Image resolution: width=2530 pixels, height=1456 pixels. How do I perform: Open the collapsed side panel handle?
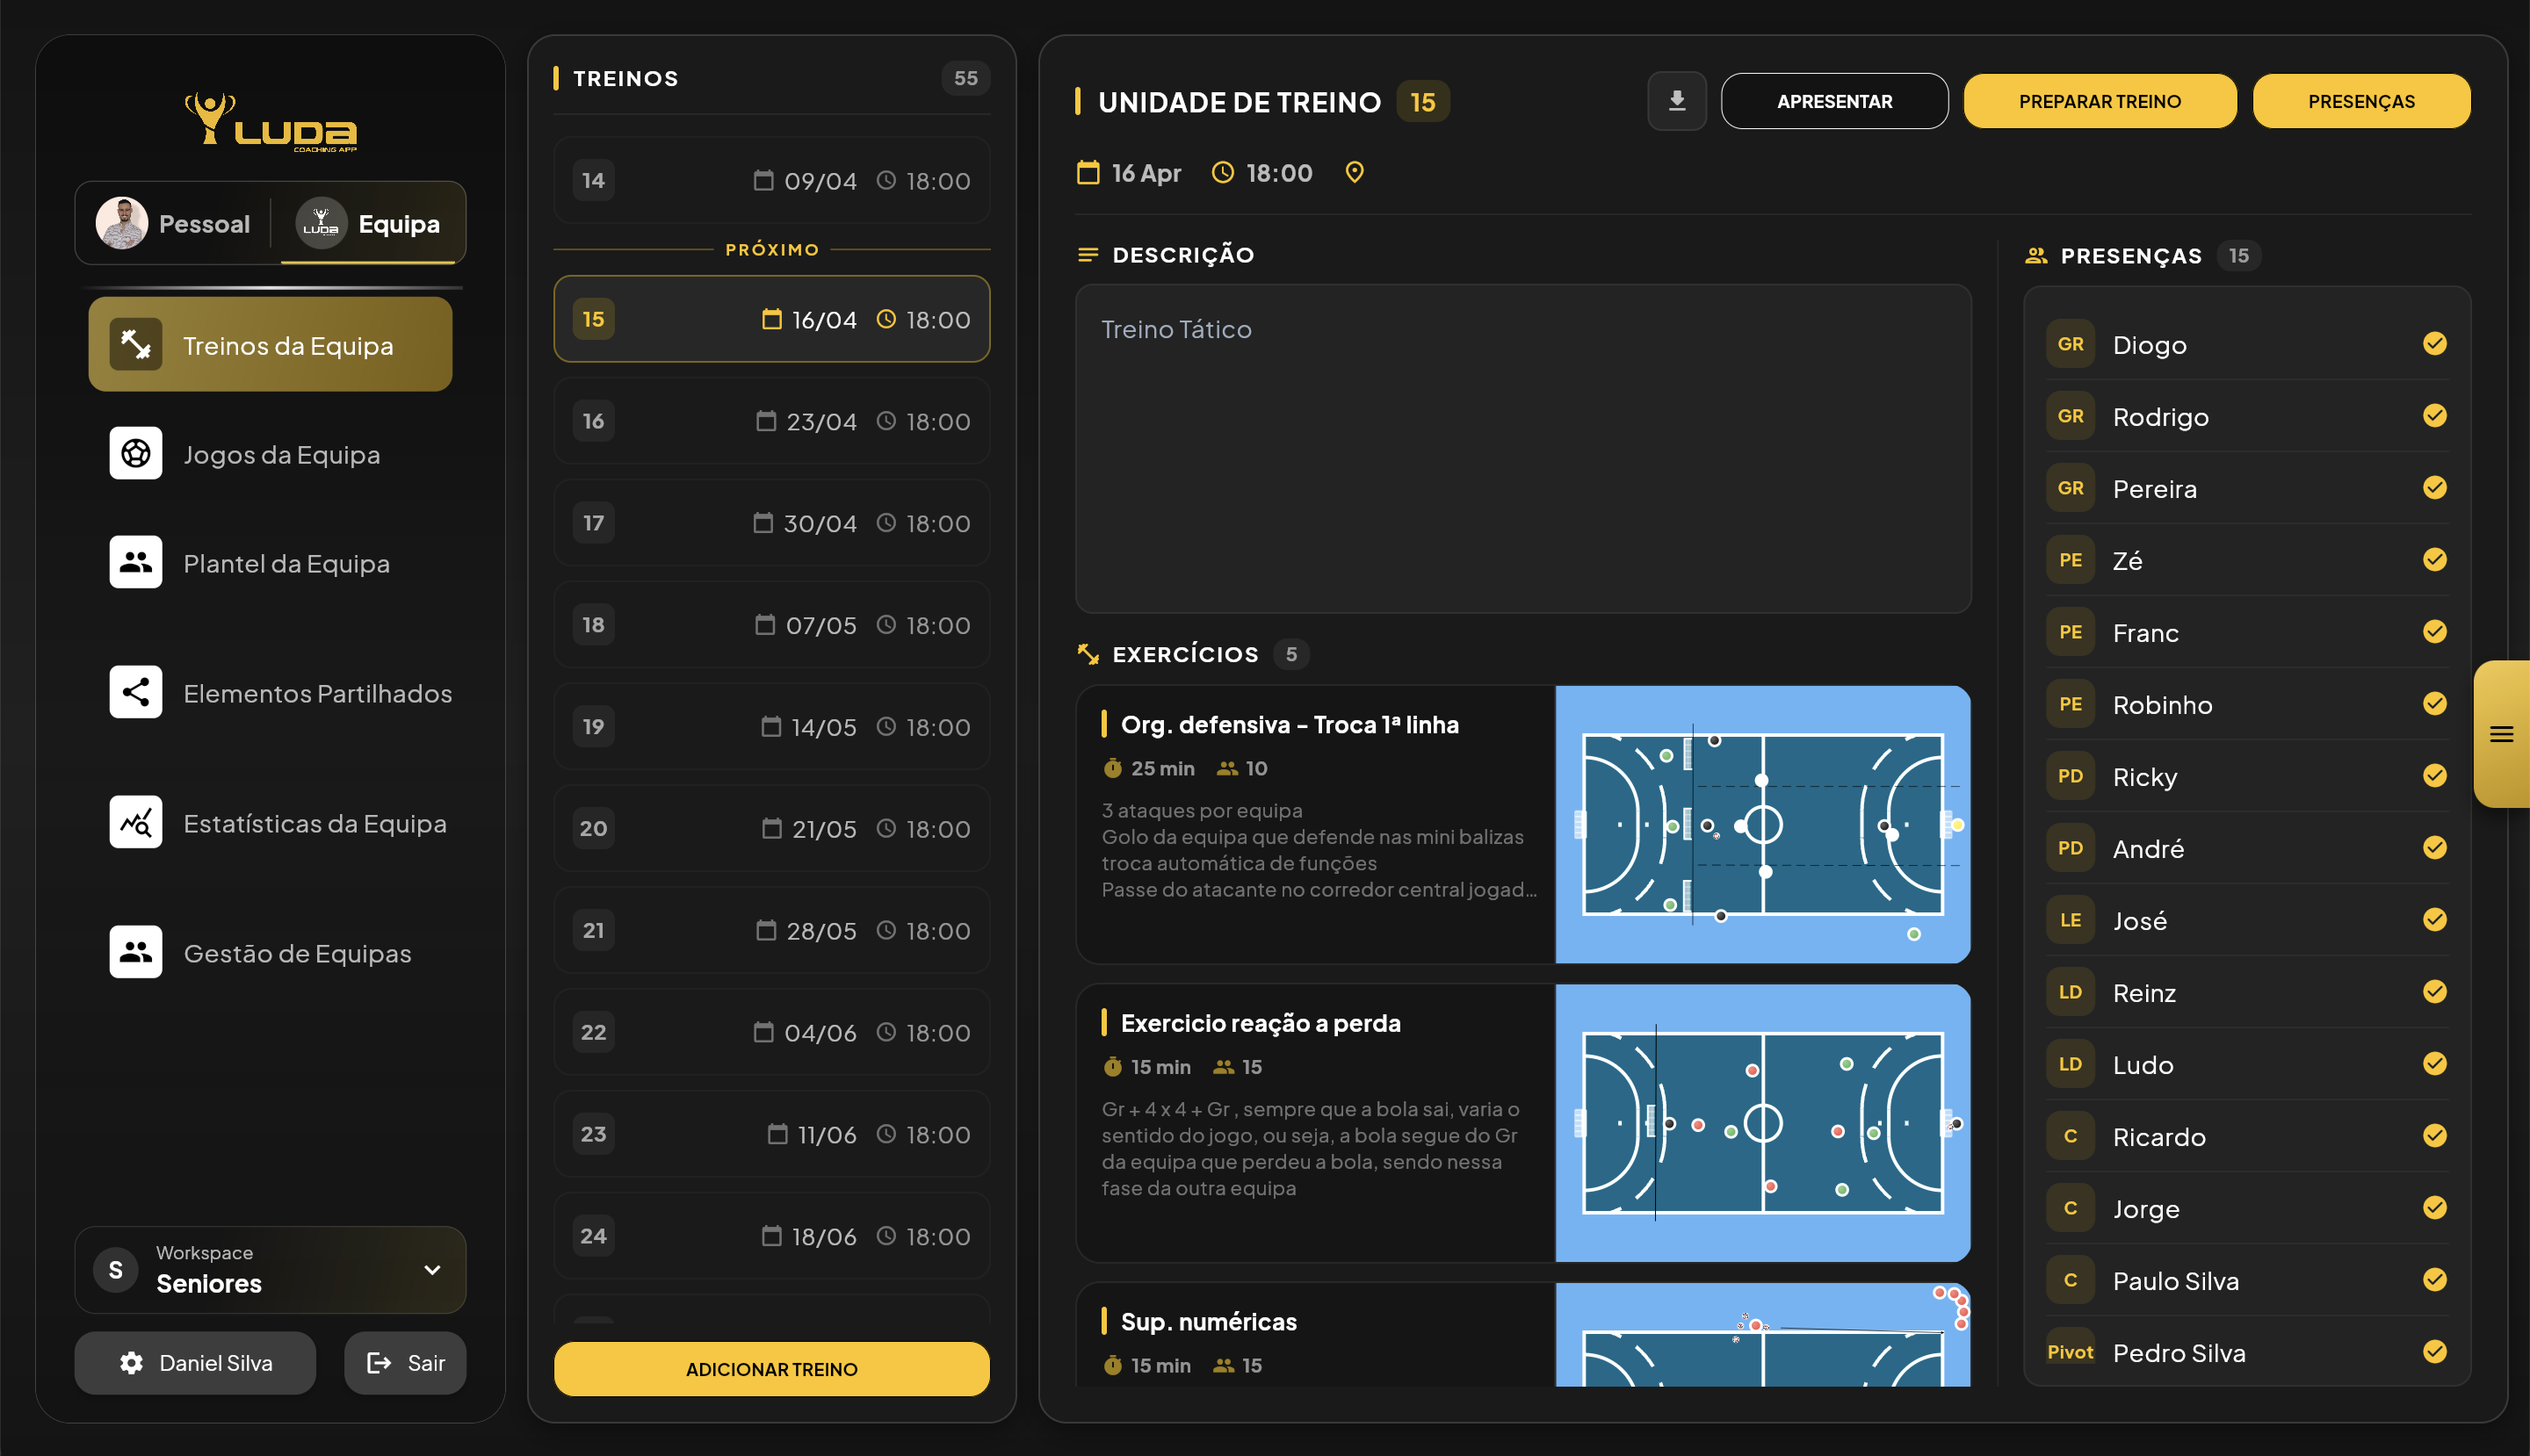pos(2503,733)
